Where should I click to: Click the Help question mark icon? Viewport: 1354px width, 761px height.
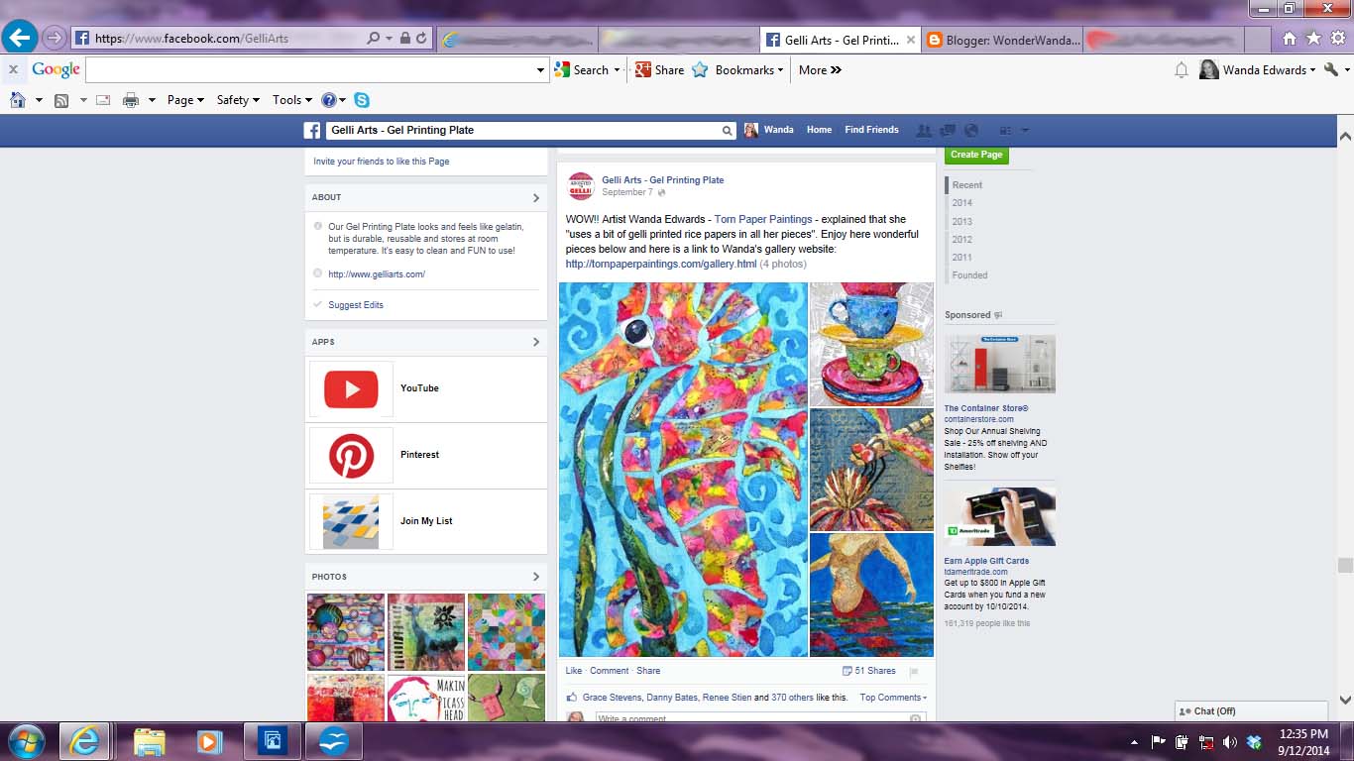click(329, 99)
